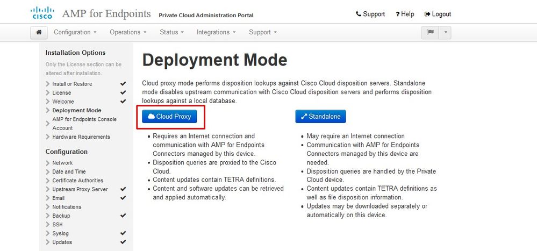
Task: Open the SSH section
Action: (57, 225)
